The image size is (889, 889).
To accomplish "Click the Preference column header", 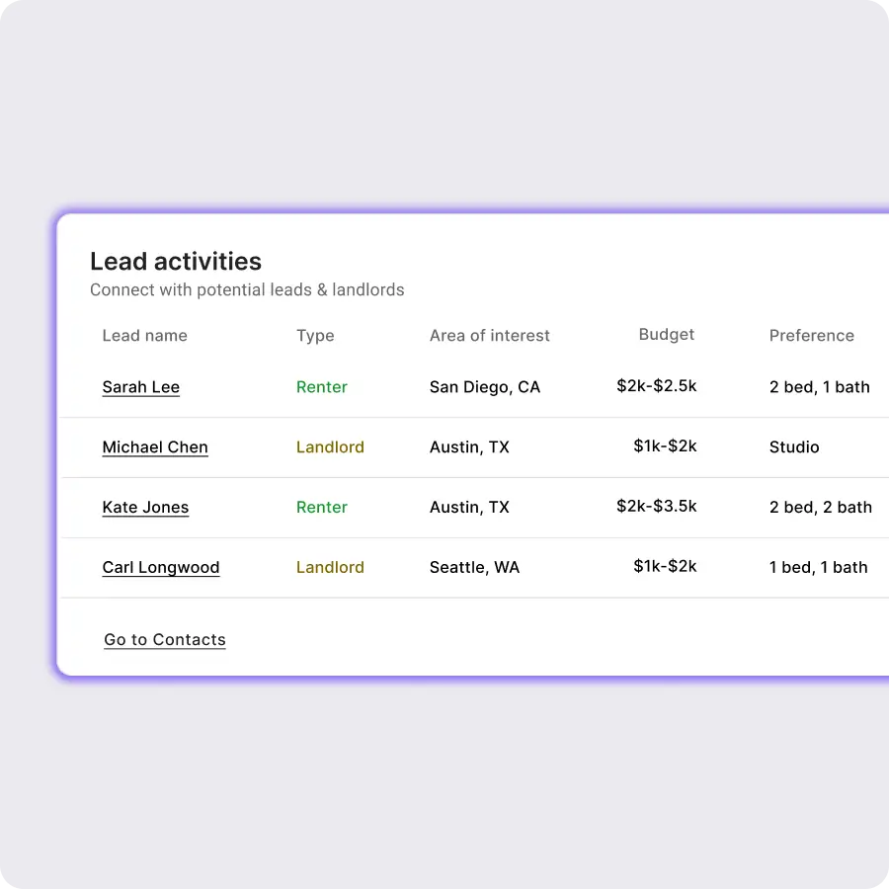I will (811, 336).
